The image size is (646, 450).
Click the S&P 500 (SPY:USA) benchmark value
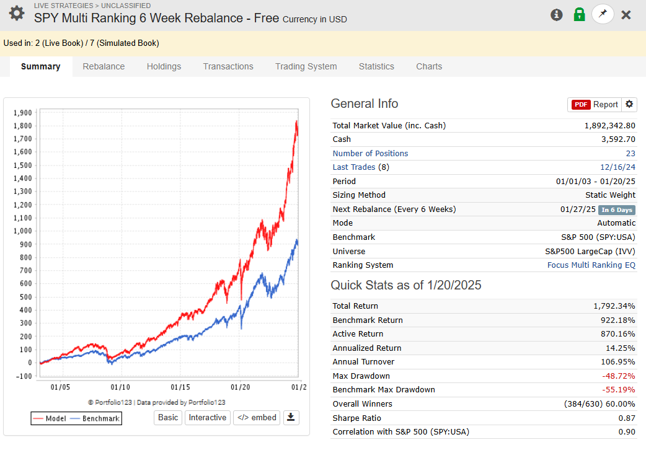598,237
